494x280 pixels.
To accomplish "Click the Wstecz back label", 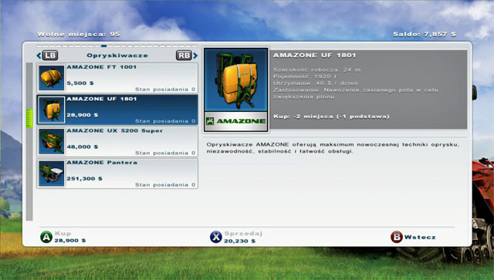I will (x=420, y=237).
